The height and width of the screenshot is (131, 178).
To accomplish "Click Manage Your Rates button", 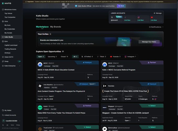I will [x=149, y=42].
